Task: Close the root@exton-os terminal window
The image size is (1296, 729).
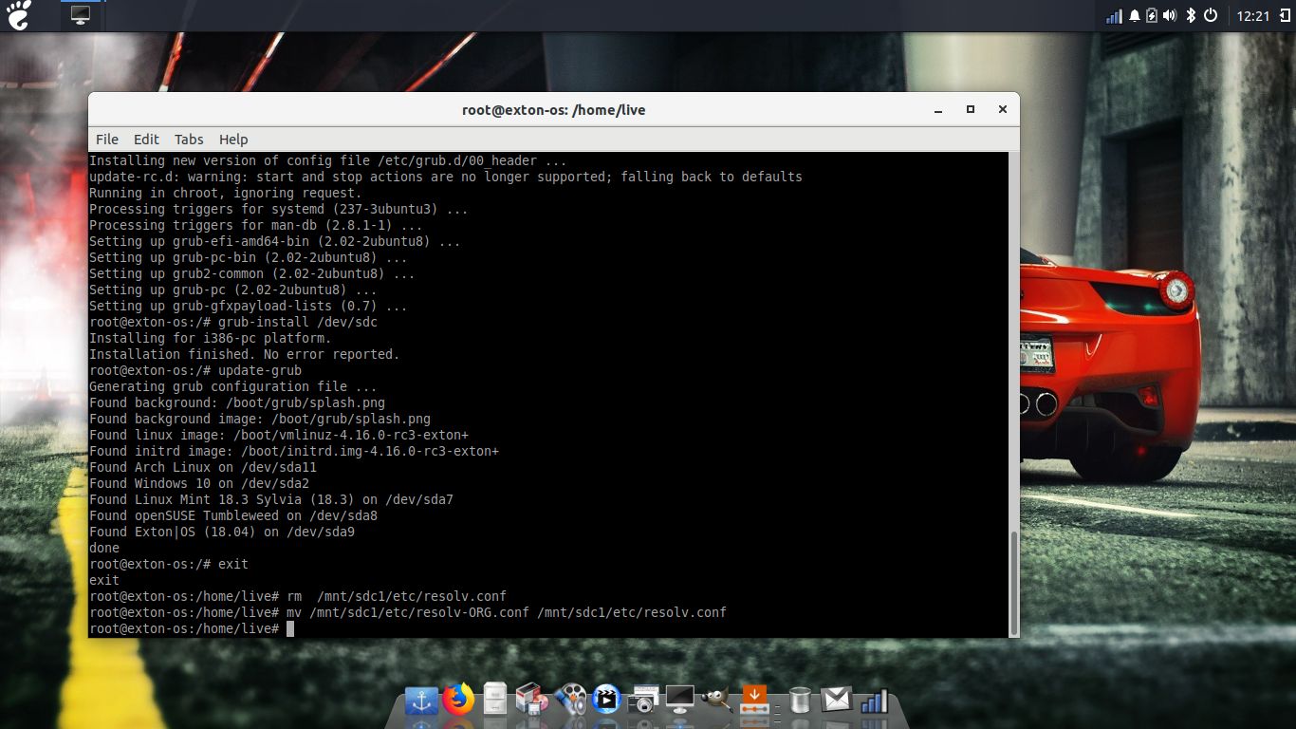Action: pyautogui.click(x=1002, y=110)
